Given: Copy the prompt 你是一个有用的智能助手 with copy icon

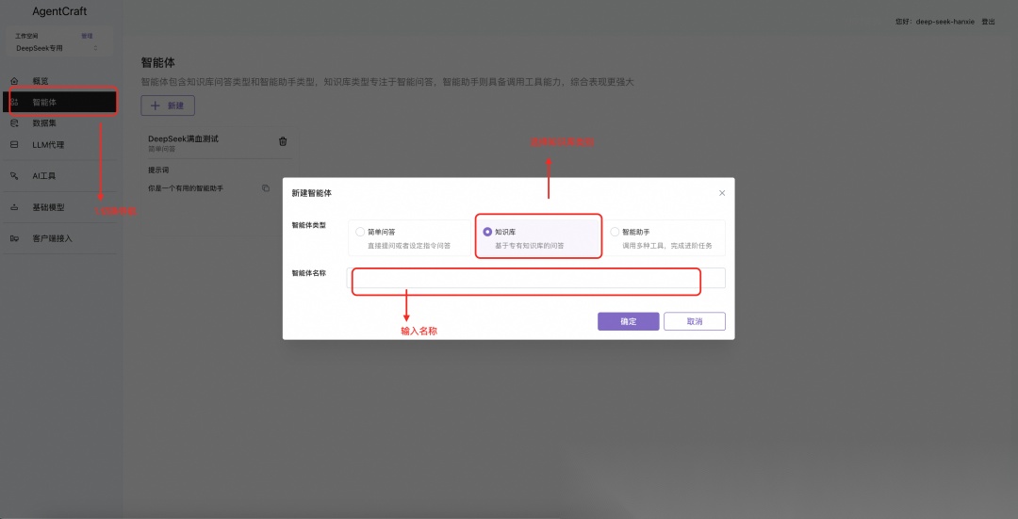Looking at the screenshot, I should [x=266, y=188].
